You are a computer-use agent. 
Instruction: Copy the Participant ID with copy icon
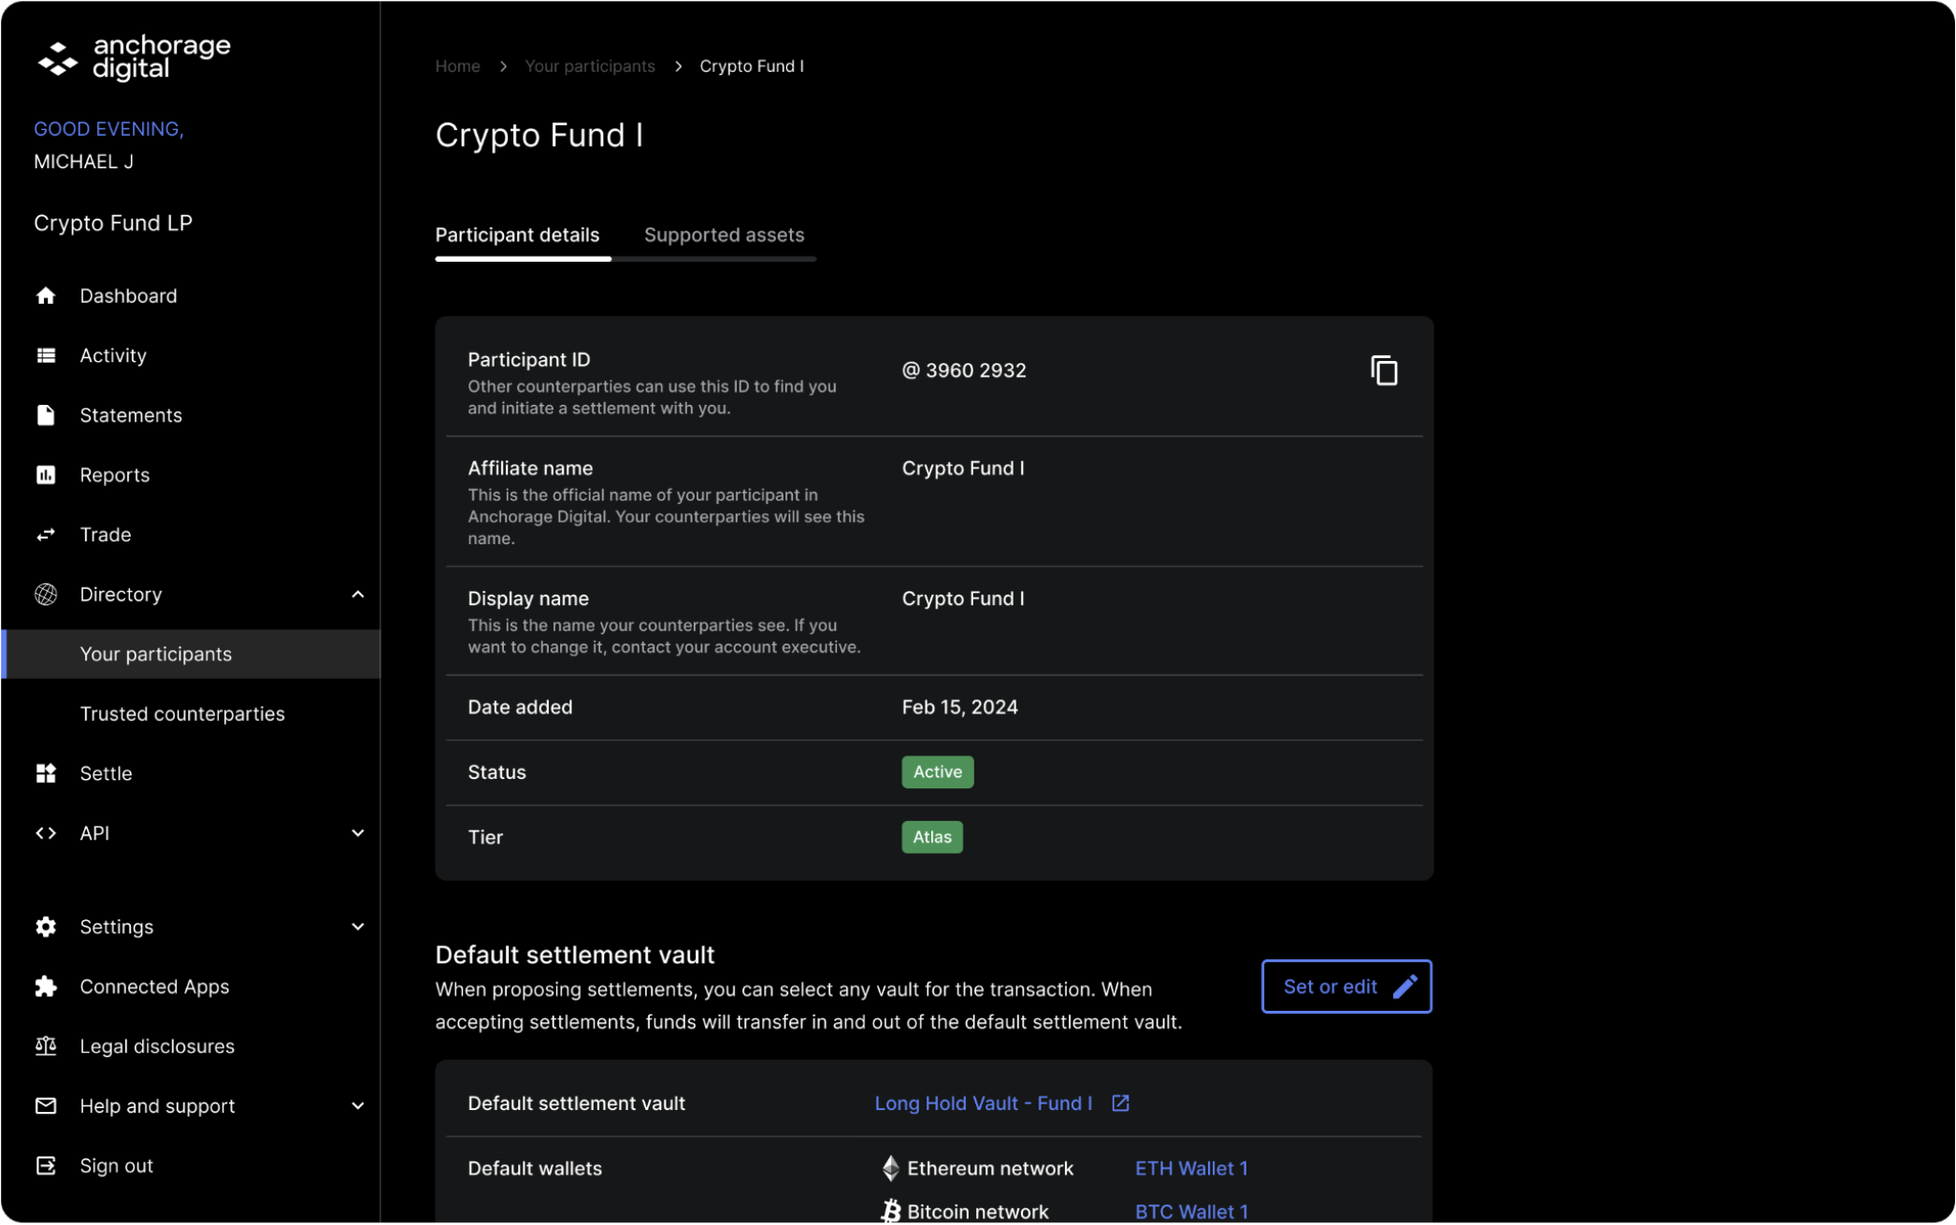point(1385,371)
